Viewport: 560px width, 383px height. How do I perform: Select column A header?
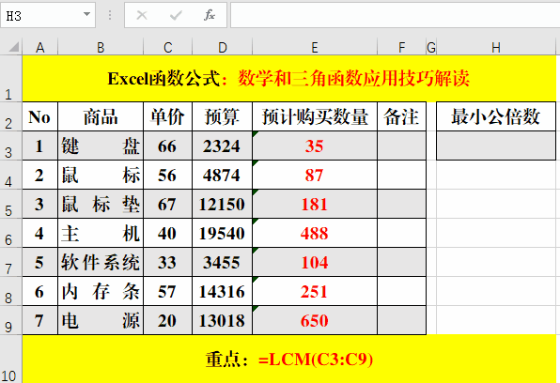[40, 47]
